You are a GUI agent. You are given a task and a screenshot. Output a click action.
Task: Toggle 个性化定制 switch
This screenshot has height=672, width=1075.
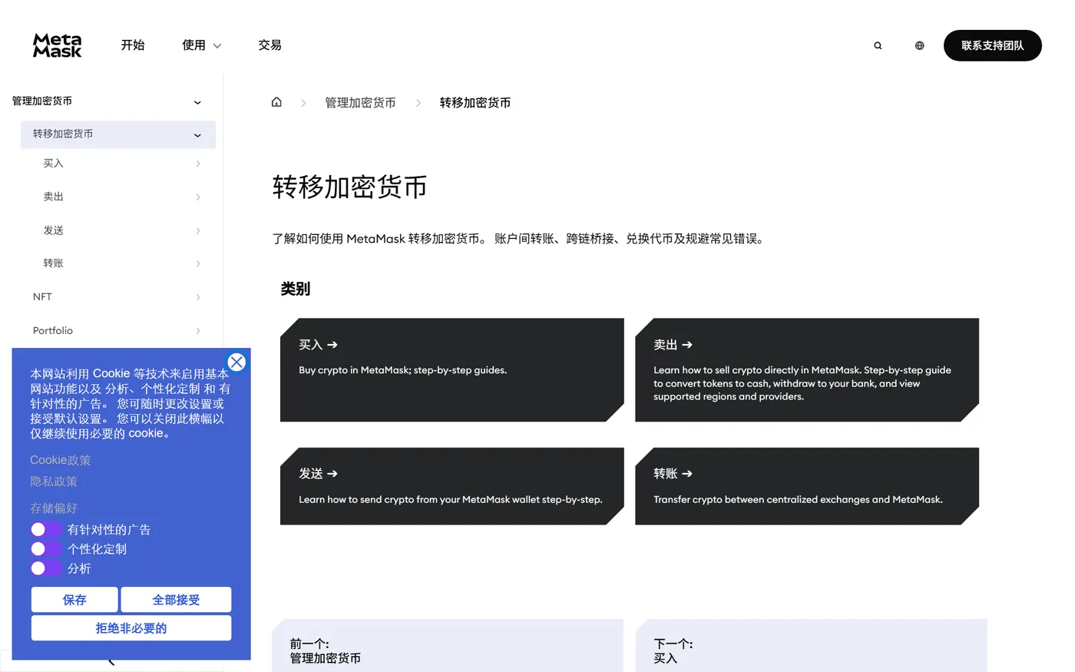click(46, 548)
